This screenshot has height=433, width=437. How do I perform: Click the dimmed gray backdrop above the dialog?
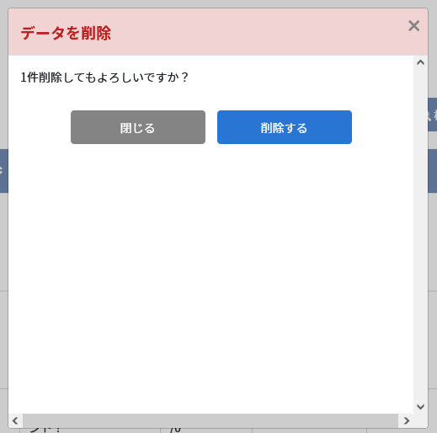coord(218,3)
